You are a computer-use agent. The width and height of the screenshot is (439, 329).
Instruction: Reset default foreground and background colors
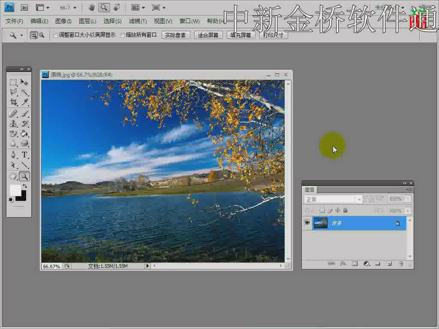click(11, 200)
